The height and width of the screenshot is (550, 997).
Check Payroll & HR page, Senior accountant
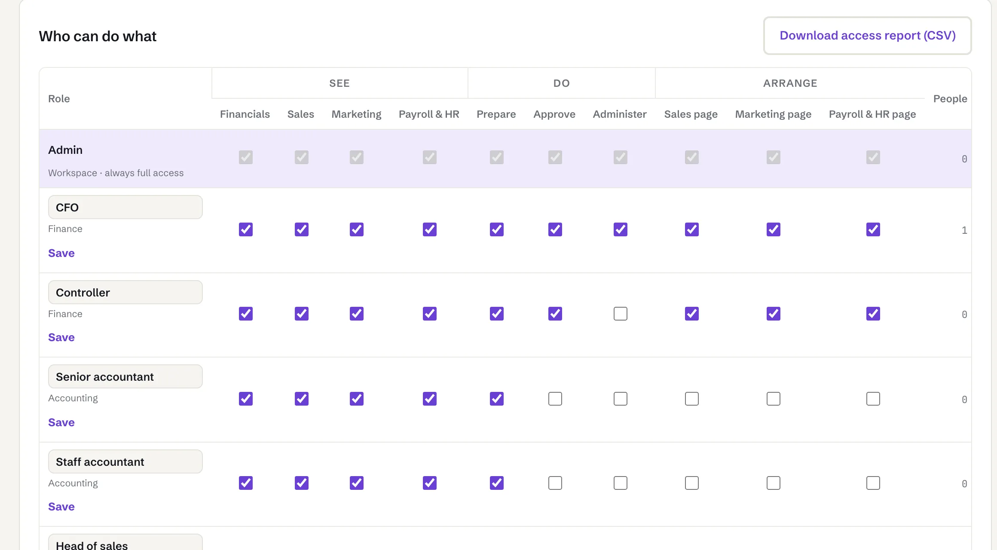(873, 399)
